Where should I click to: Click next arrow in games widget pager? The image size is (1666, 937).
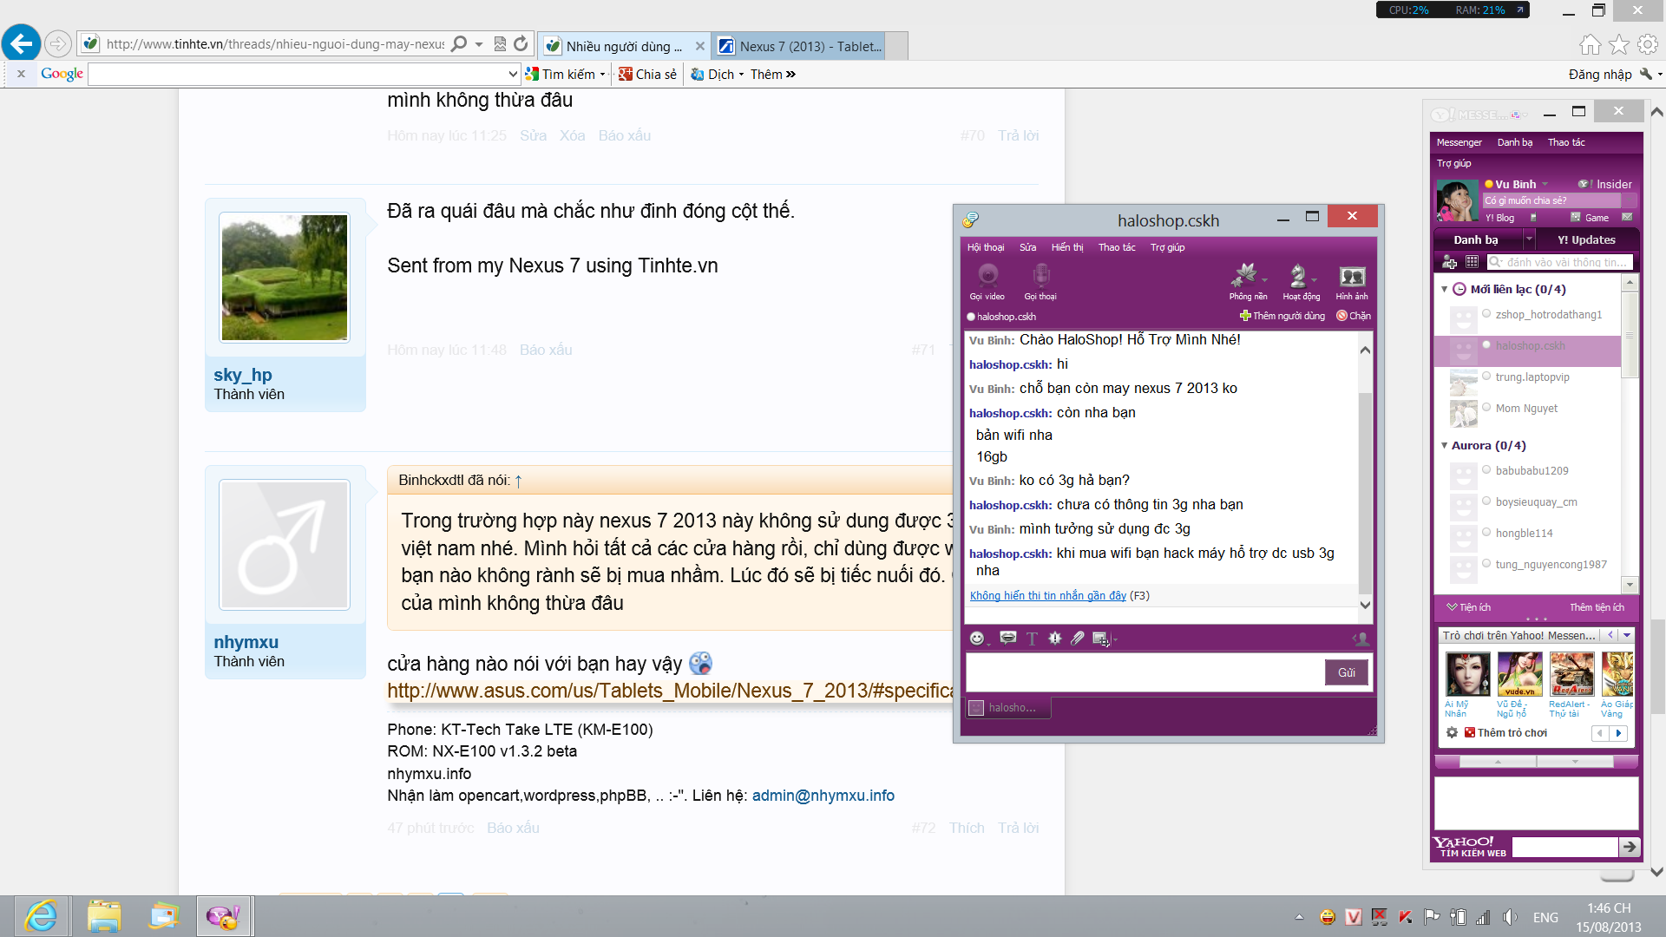pyautogui.click(x=1618, y=733)
